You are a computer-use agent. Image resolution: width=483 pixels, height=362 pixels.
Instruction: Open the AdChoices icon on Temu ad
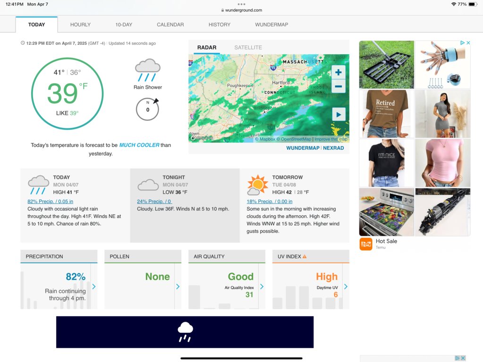pos(462,43)
